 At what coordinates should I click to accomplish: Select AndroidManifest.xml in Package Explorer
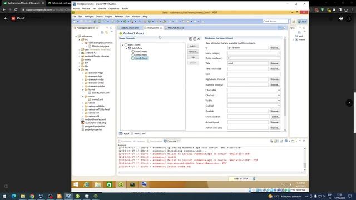[x=95, y=119]
